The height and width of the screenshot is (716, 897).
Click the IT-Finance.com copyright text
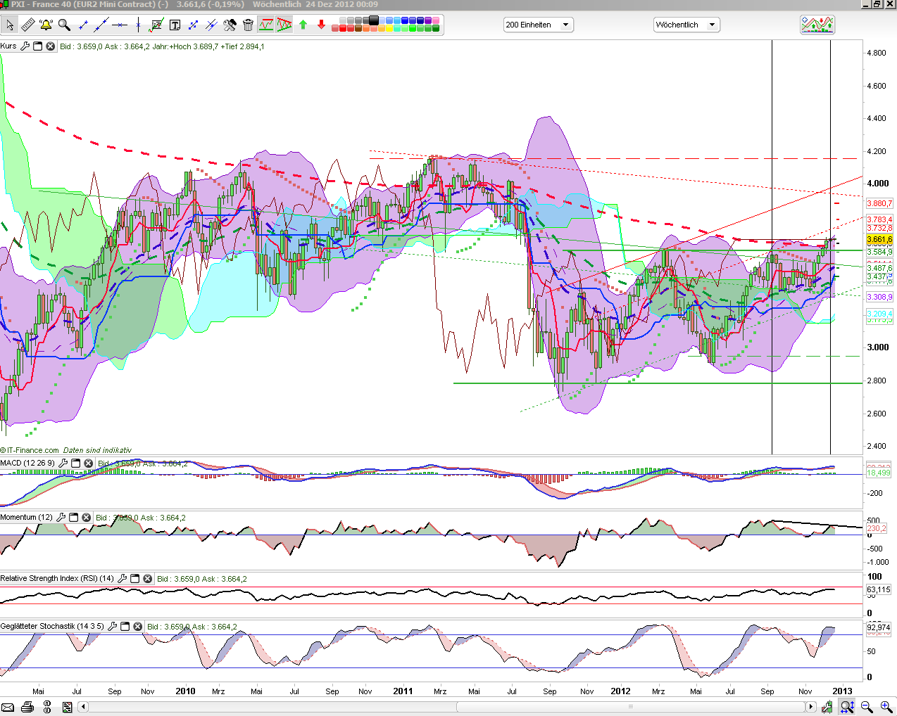pyautogui.click(x=30, y=450)
